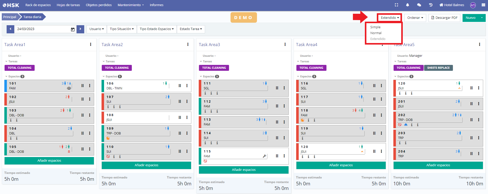Click the calendar icon in date field
The width and height of the screenshot is (488, 194).
[x=73, y=29]
